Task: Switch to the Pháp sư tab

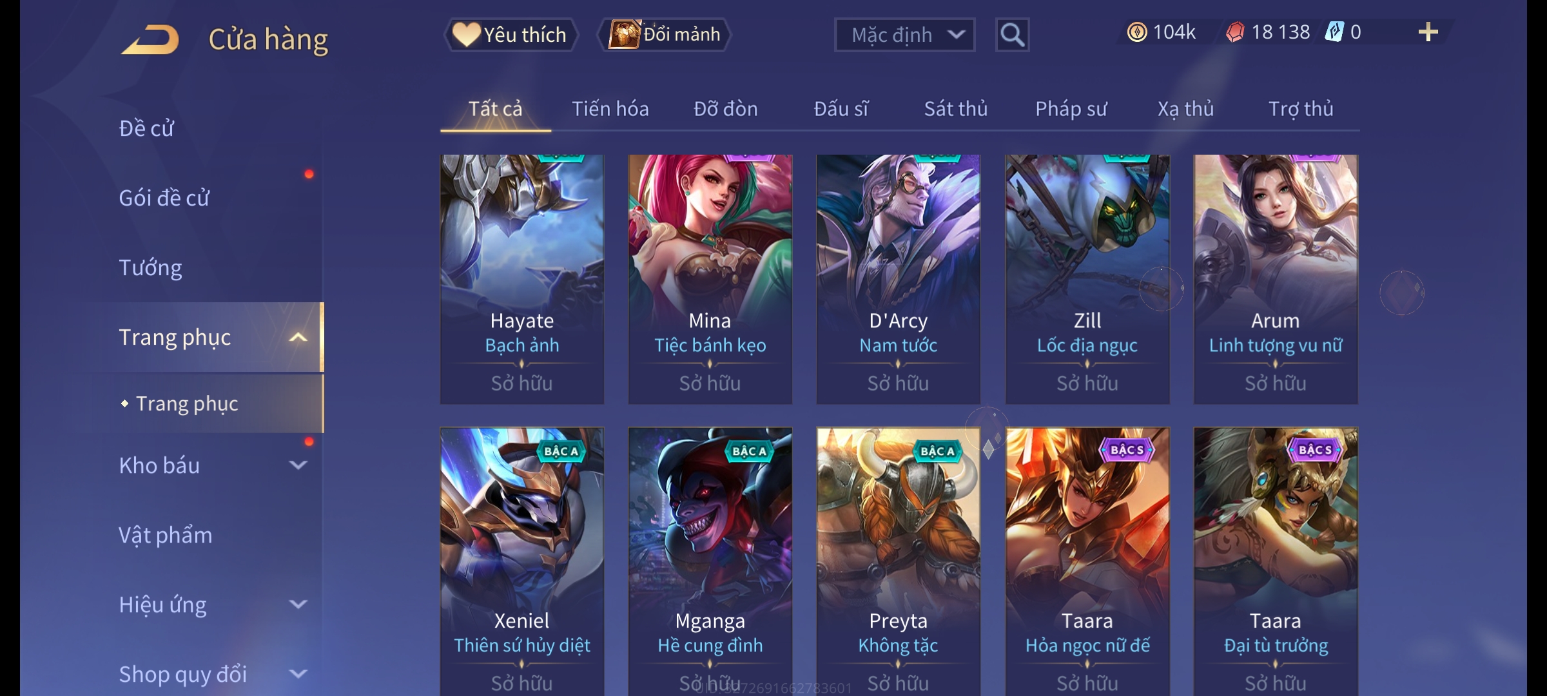Action: pos(1071,109)
